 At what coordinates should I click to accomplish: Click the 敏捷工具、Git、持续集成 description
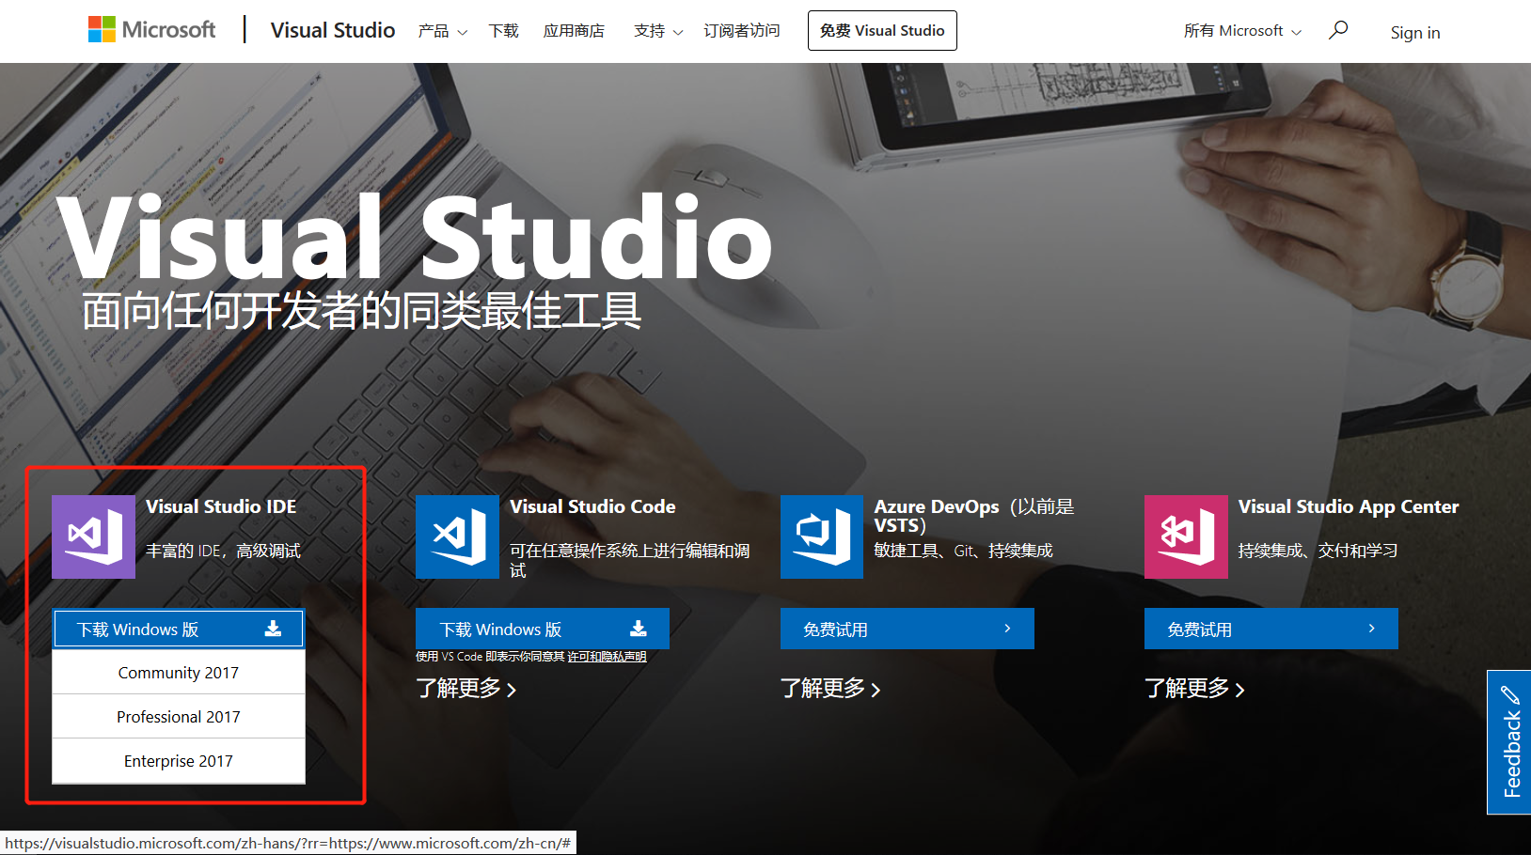[963, 551]
